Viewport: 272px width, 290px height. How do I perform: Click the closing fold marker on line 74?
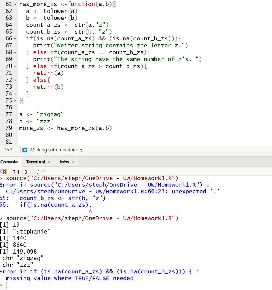point(15,94)
